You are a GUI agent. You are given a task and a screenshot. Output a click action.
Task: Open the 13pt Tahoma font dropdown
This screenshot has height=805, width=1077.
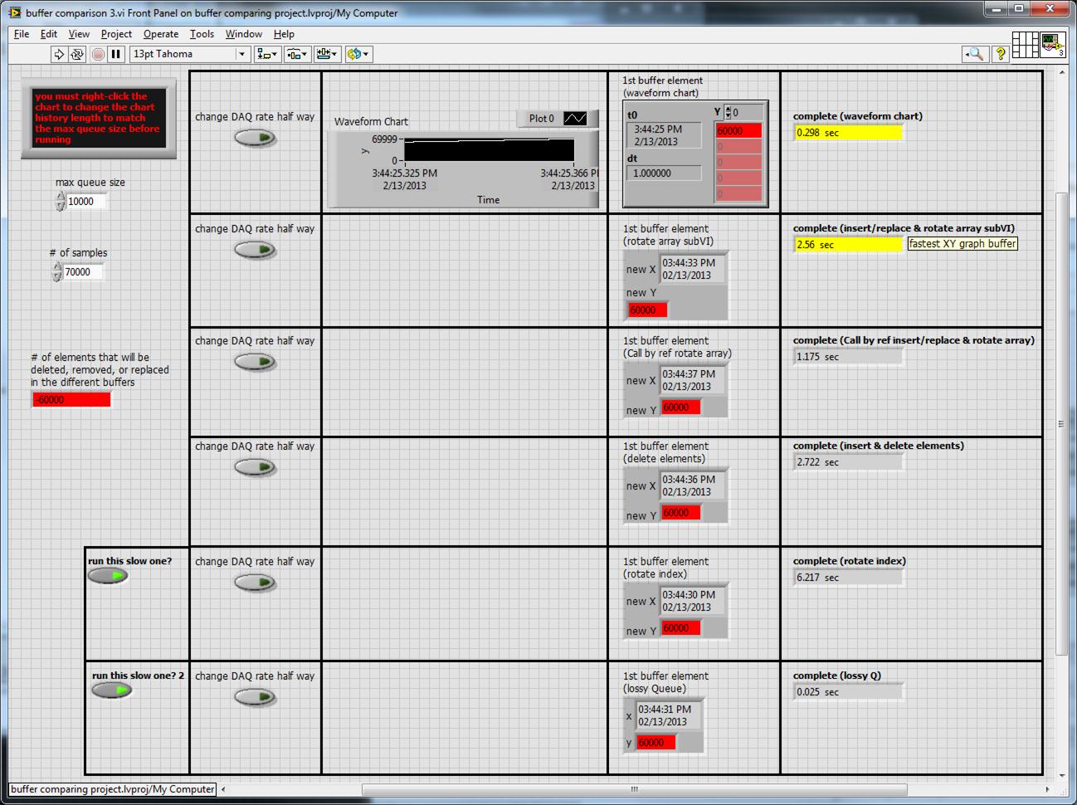pyautogui.click(x=189, y=54)
